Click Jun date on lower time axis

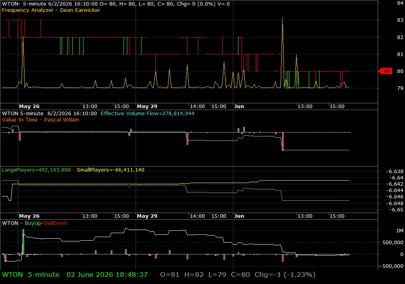point(239,216)
